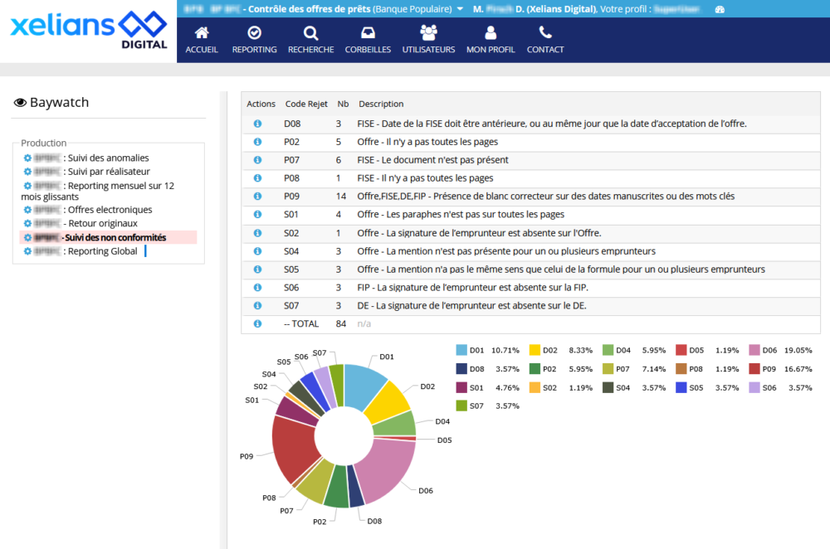Expand the Contrôle des offres de prêts dropdown
The width and height of the screenshot is (830, 549).
[461, 9]
